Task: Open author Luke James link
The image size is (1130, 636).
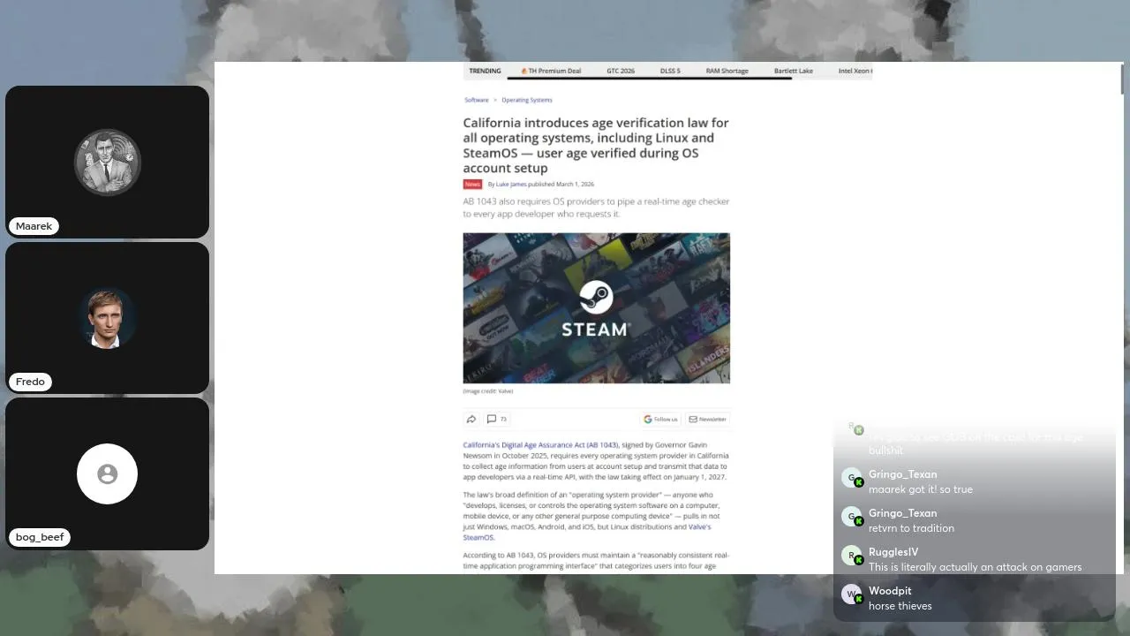Action: point(511,185)
